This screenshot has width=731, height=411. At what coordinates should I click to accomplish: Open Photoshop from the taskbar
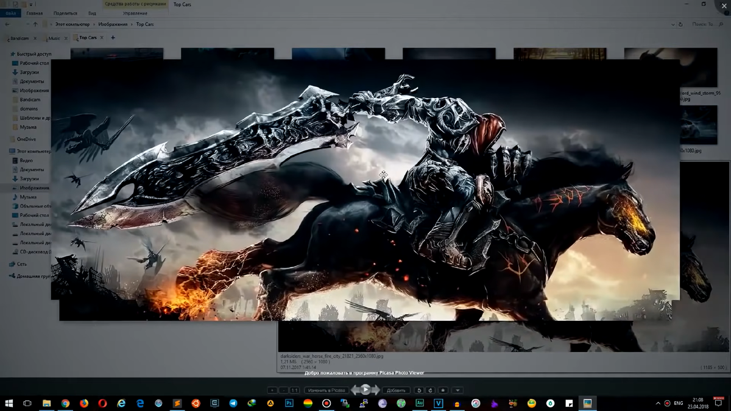click(x=289, y=403)
